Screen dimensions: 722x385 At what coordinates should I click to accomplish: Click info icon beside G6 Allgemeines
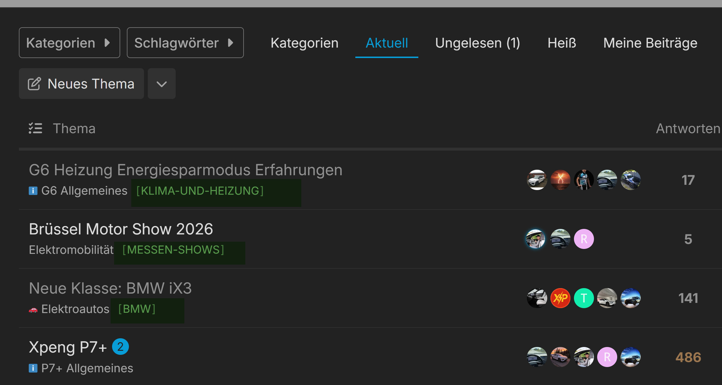point(33,191)
